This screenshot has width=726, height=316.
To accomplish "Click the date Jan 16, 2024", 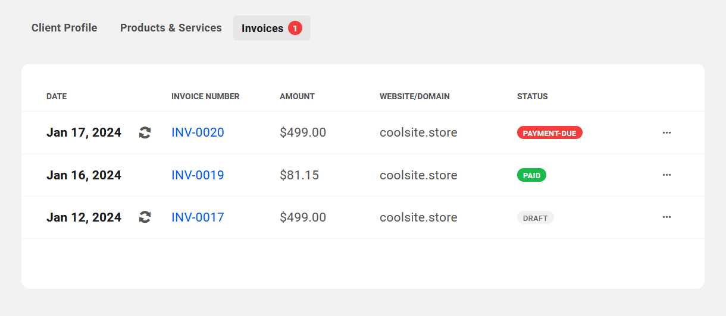I will pyautogui.click(x=84, y=175).
